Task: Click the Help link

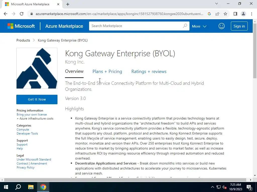Action: pos(20,148)
